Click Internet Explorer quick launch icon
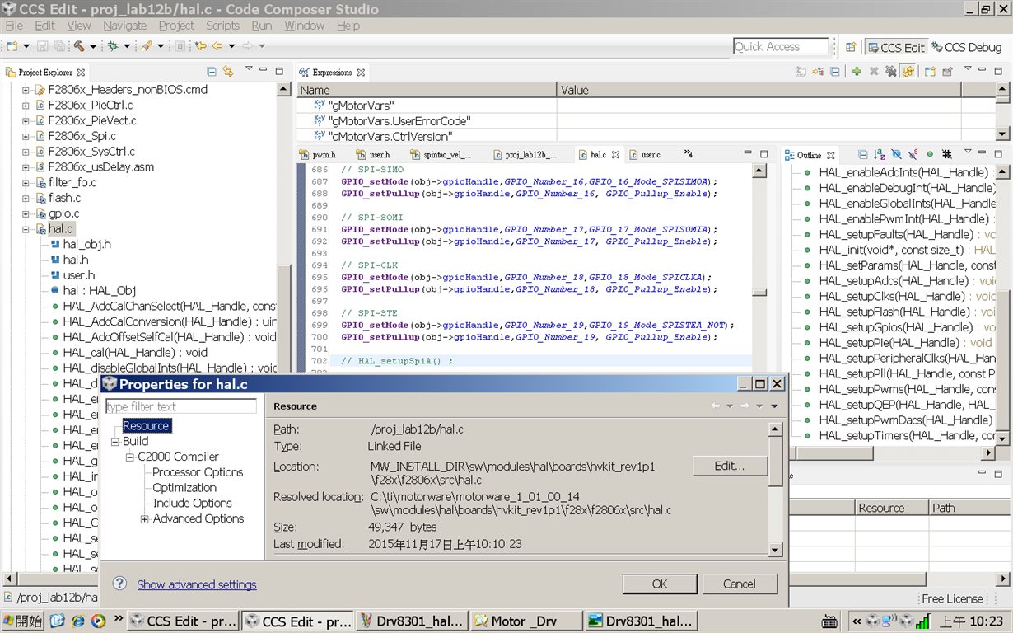Image resolution: width=1013 pixels, height=633 pixels. coord(78,620)
